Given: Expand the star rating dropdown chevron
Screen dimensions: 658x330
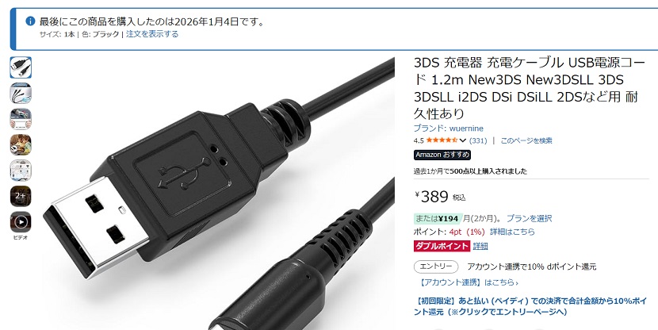Looking at the screenshot, I should (x=463, y=140).
